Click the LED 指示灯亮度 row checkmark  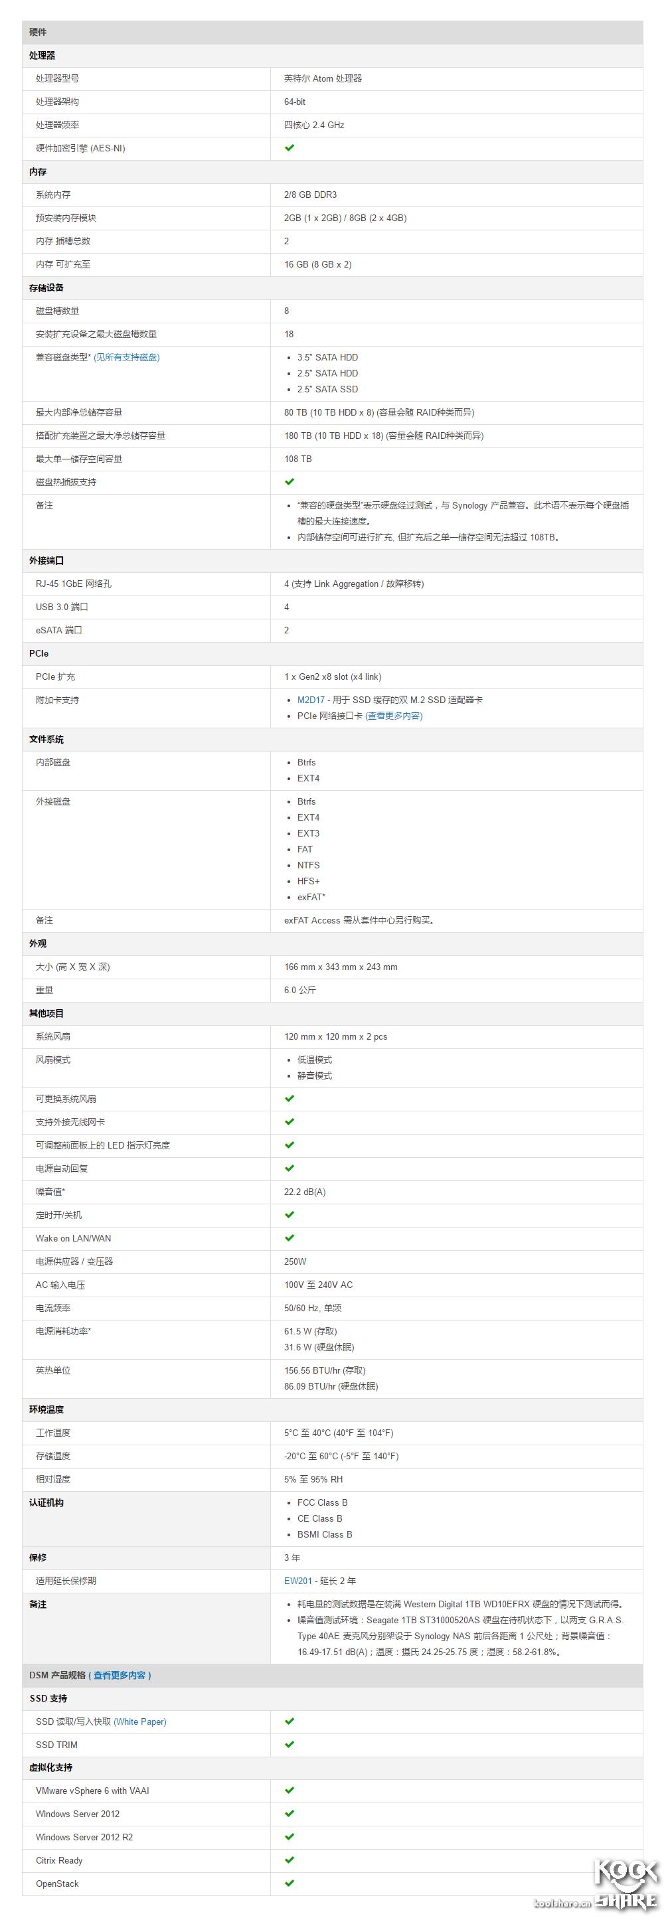[x=290, y=1144]
